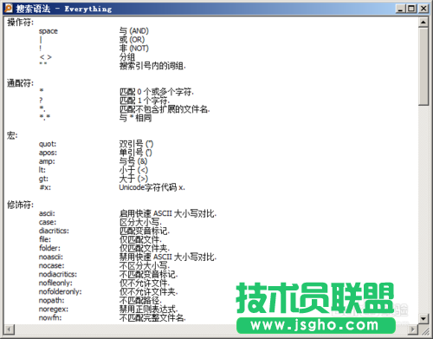Click the nocase: modifier entry
The width and height of the screenshot is (433, 339).
click(52, 265)
